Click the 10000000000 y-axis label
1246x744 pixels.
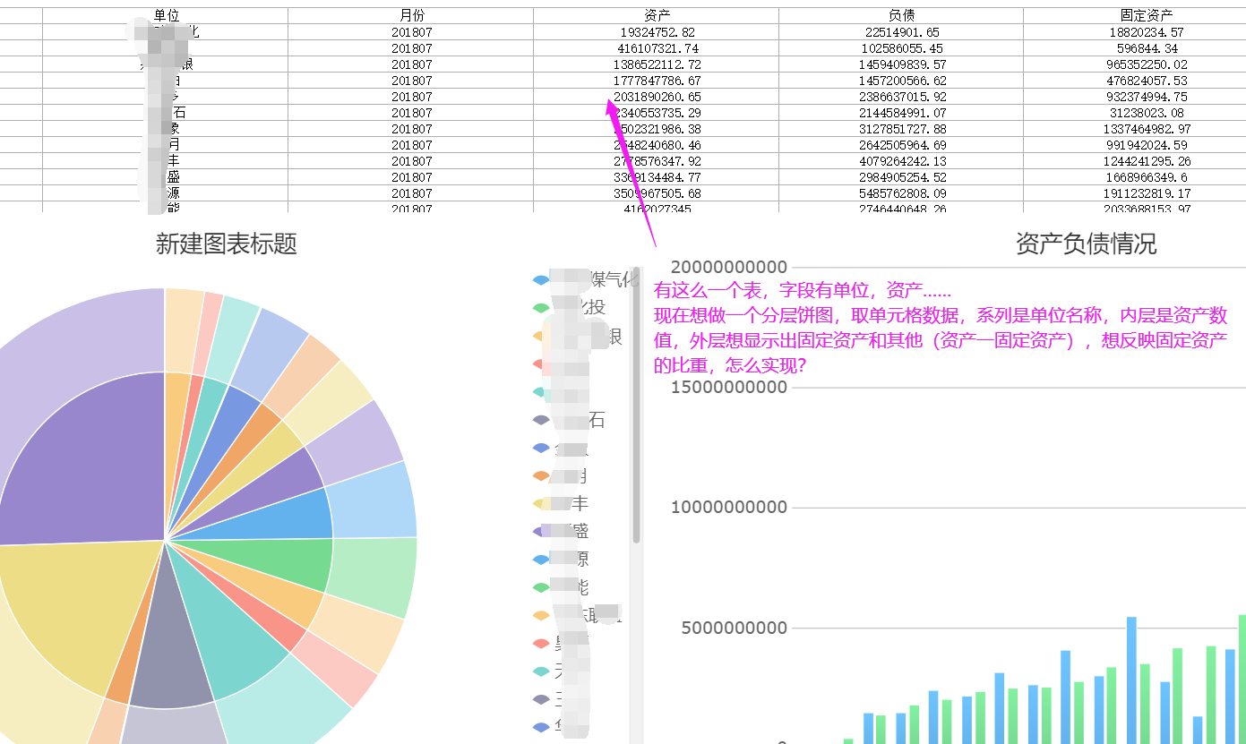click(x=728, y=507)
